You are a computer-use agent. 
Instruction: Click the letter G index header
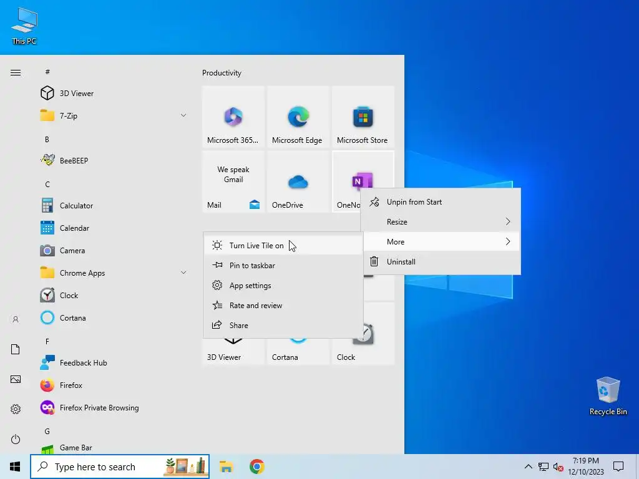pyautogui.click(x=47, y=431)
